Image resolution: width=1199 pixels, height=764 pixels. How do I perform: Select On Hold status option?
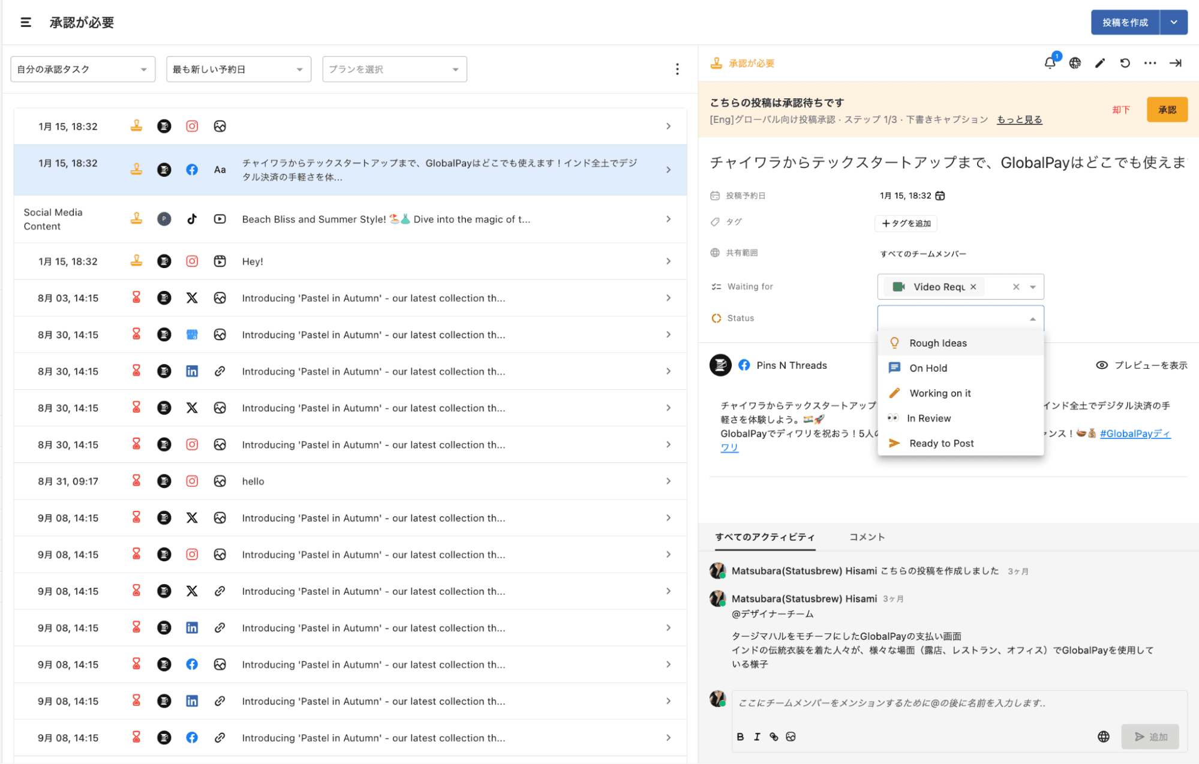pyautogui.click(x=960, y=368)
